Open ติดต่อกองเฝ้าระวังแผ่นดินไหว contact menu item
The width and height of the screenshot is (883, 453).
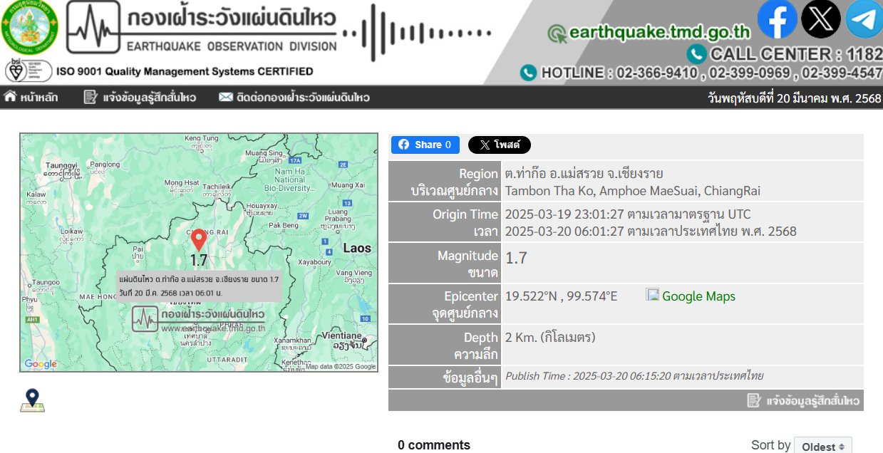[x=294, y=98]
